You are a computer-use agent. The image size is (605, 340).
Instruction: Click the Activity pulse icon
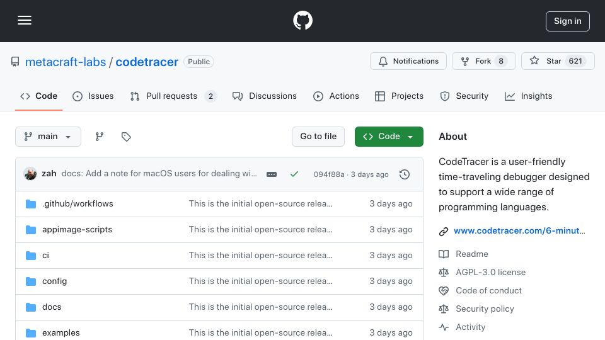(x=444, y=327)
